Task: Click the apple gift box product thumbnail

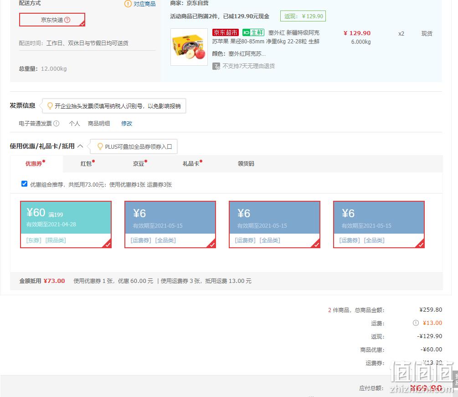Action: pos(189,47)
